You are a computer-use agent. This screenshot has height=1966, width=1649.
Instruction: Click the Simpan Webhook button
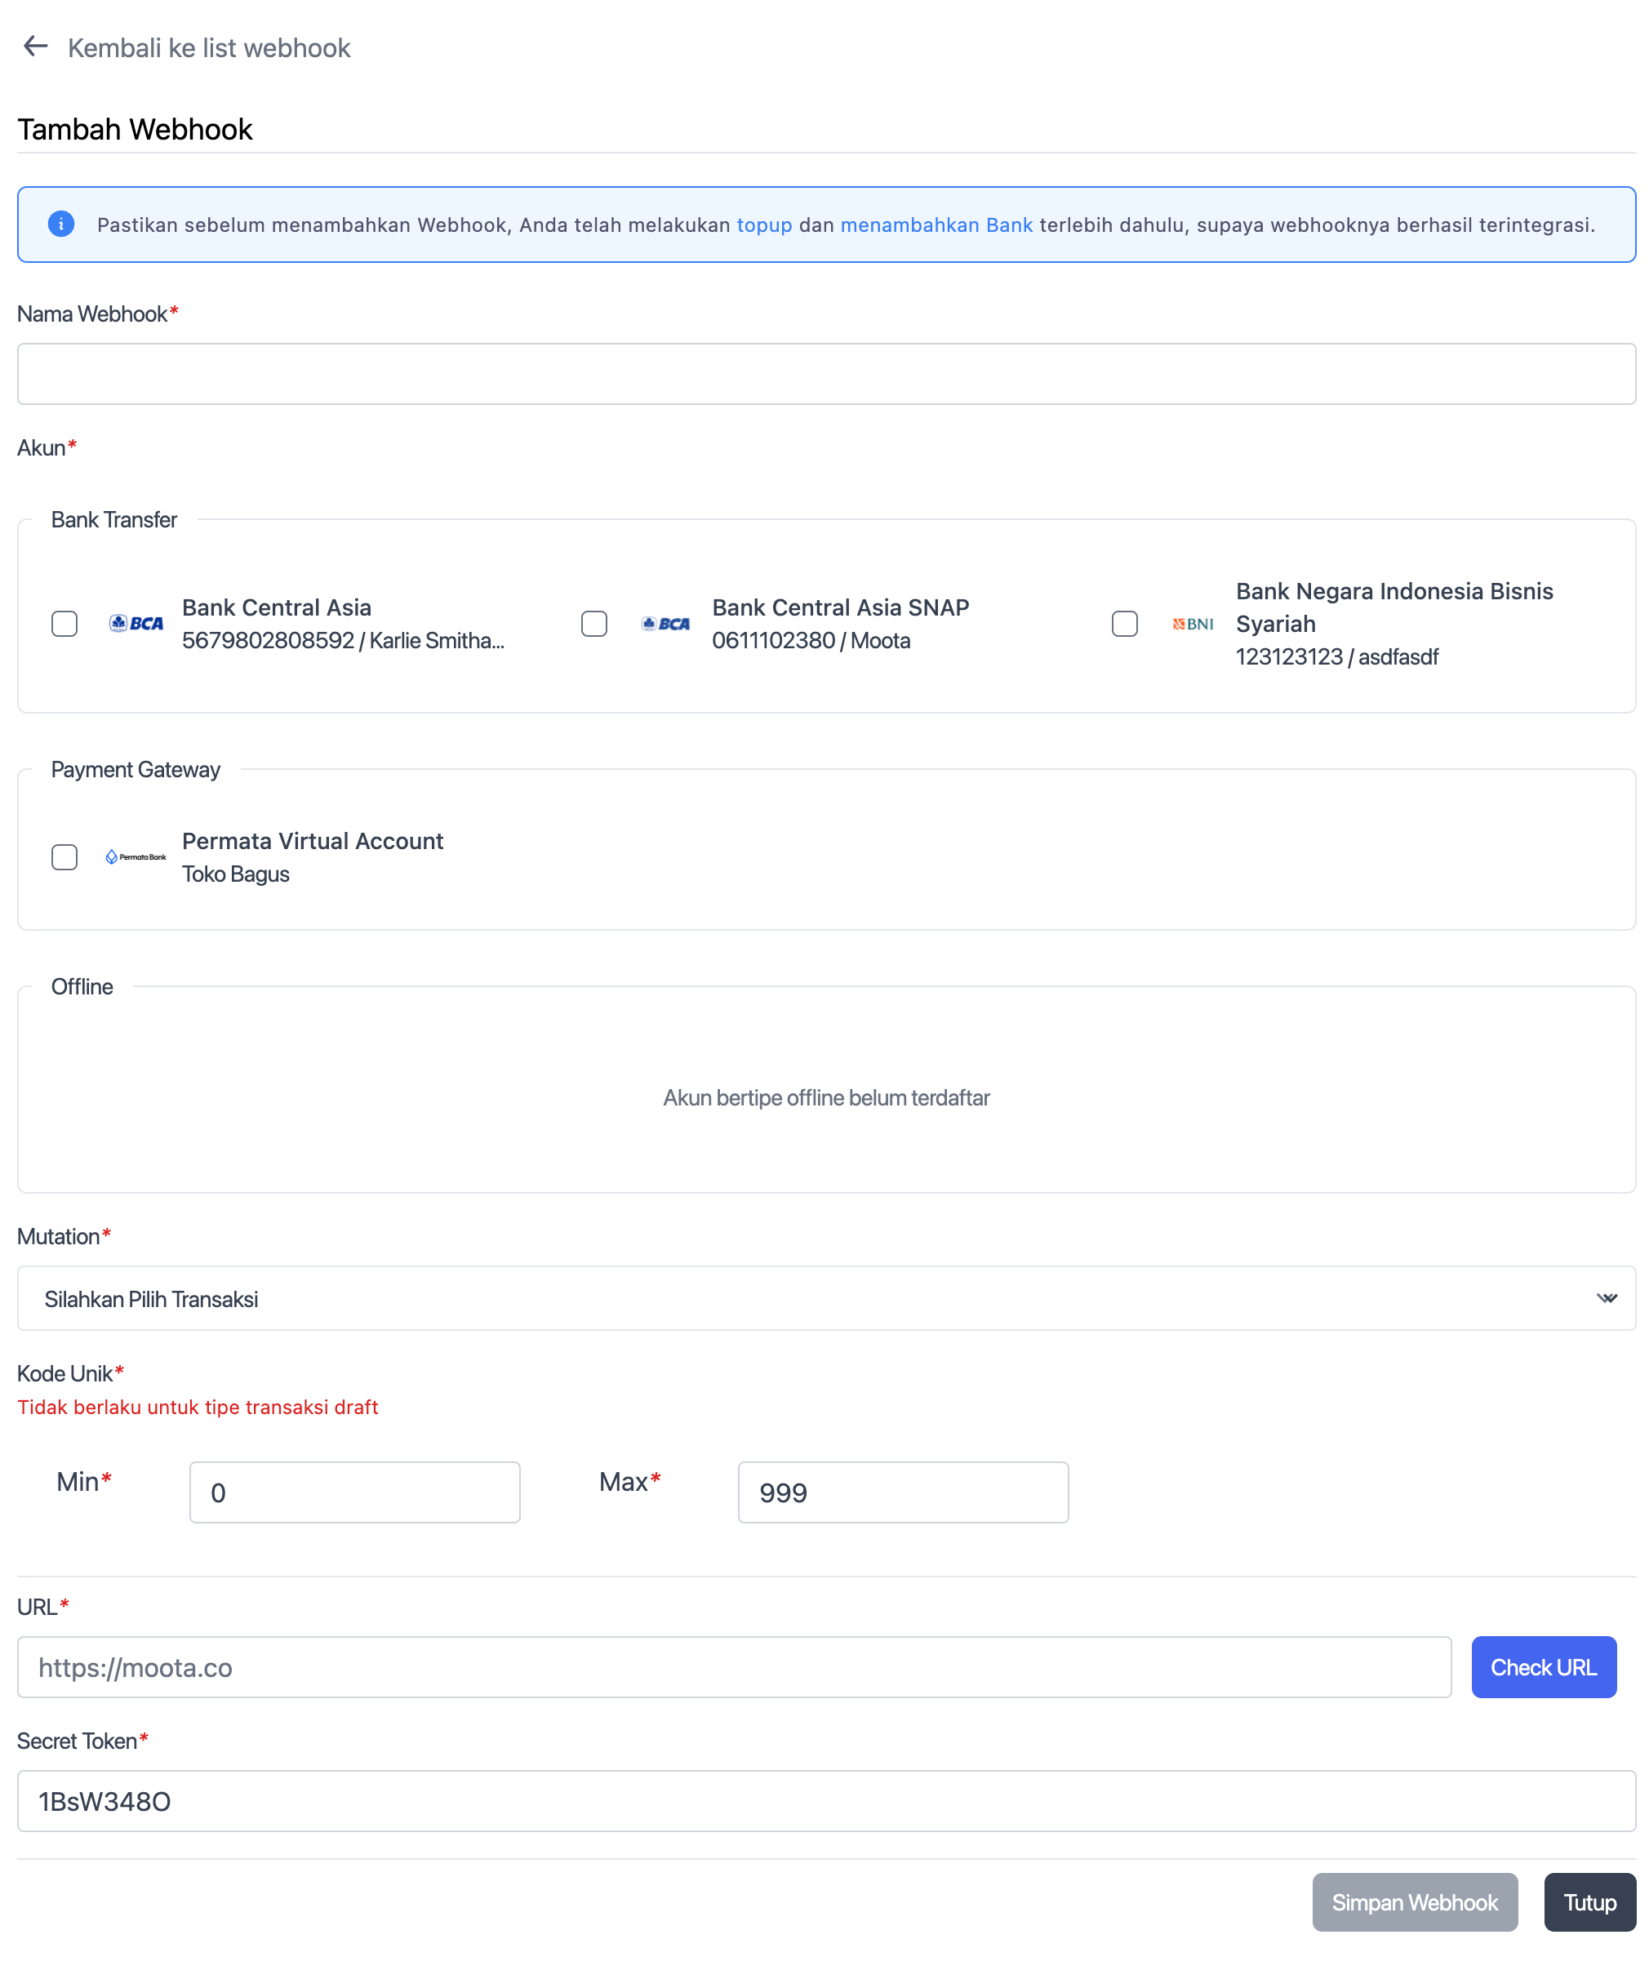1414,1902
